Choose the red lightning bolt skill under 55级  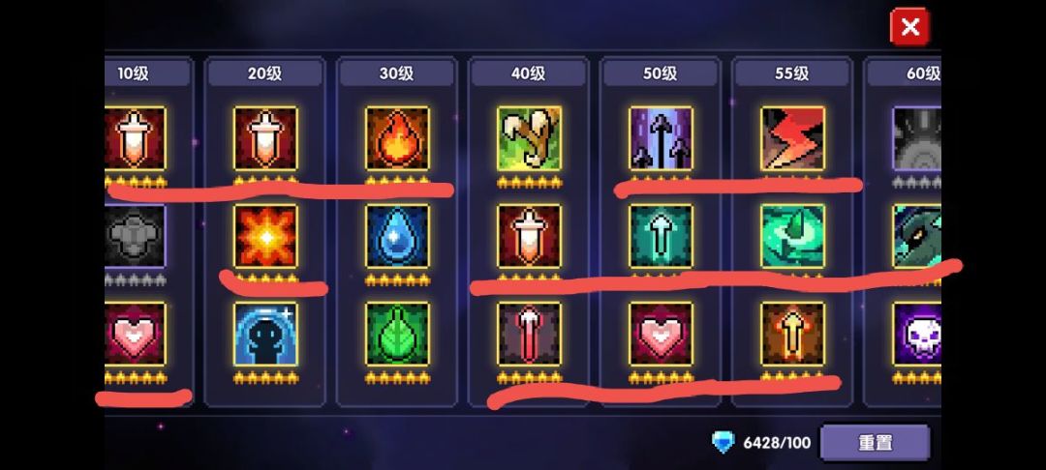pyautogui.click(x=792, y=138)
